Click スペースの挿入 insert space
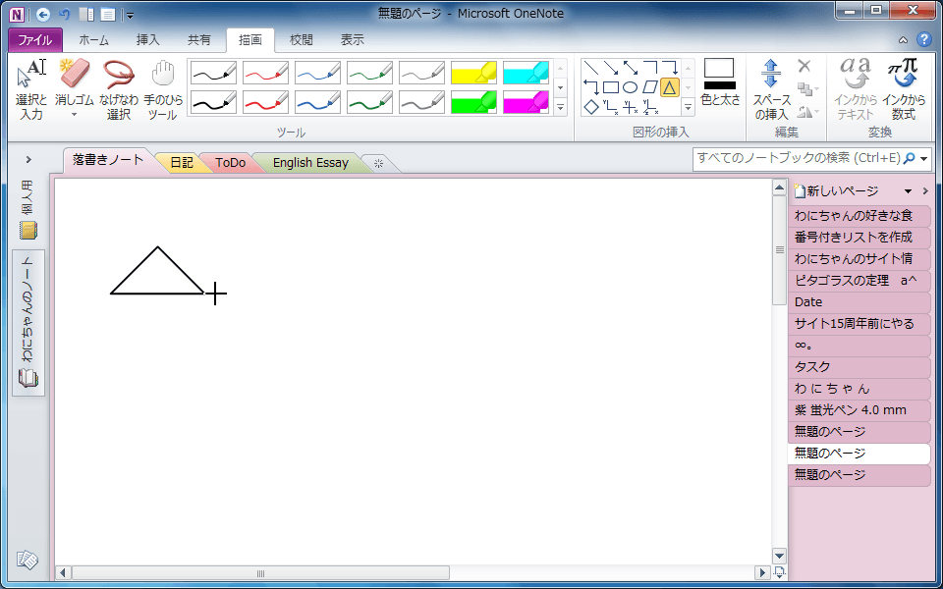 [x=771, y=90]
